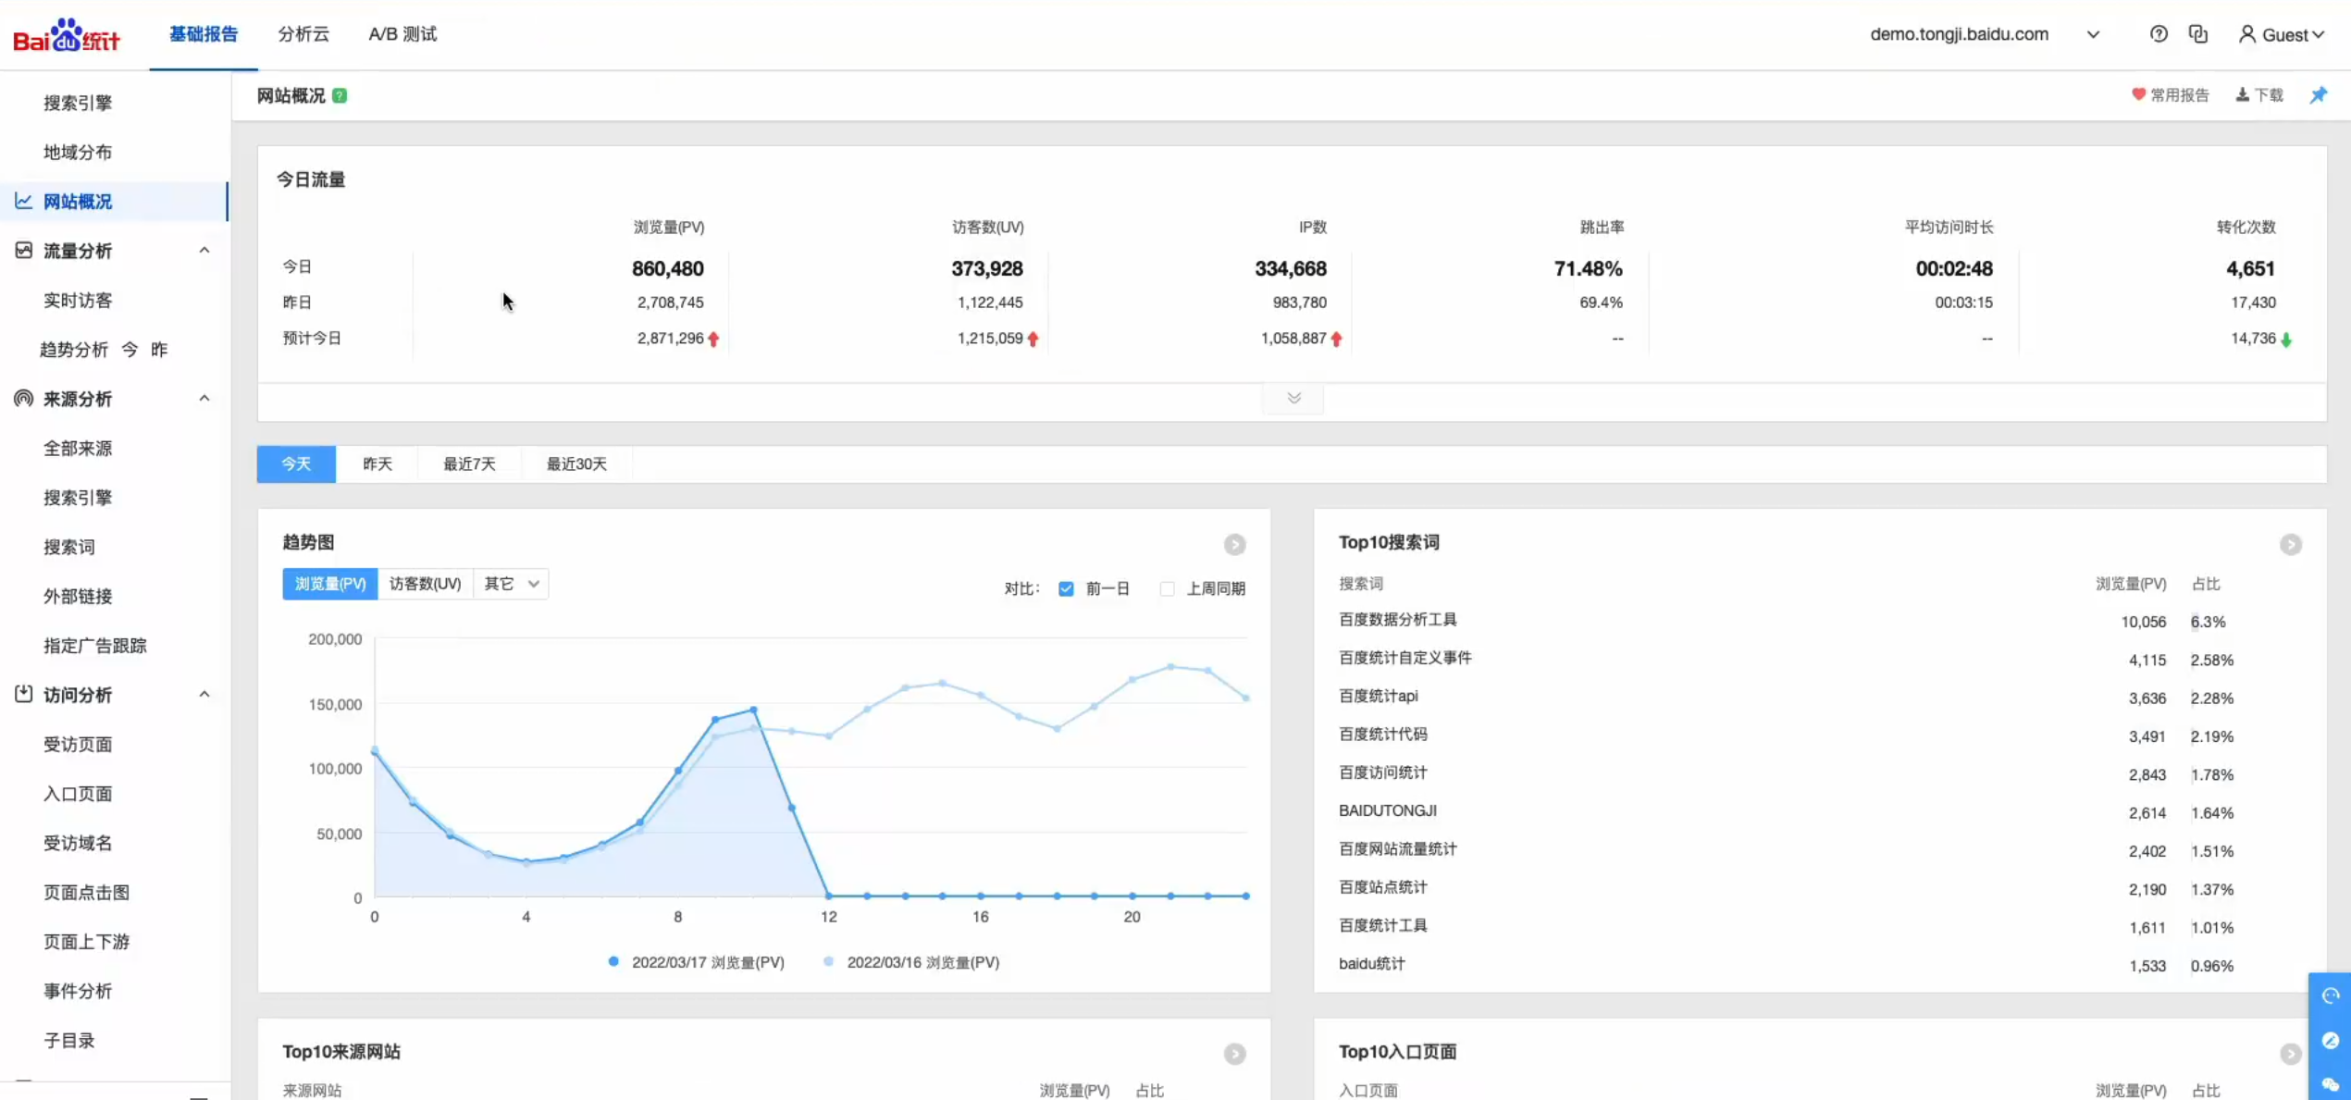This screenshot has width=2351, height=1100.
Task: Click the 来源分析 section icon
Action: (x=23, y=398)
